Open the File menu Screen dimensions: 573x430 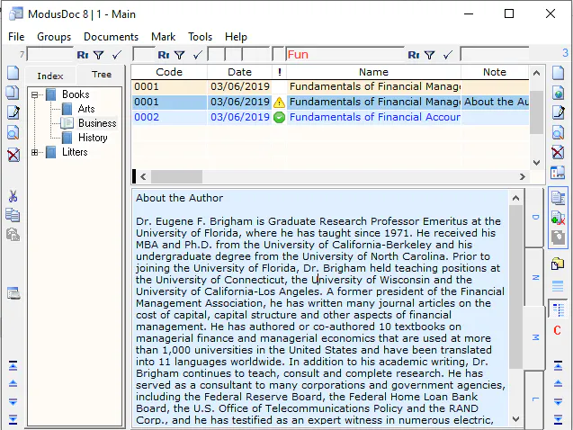point(16,37)
